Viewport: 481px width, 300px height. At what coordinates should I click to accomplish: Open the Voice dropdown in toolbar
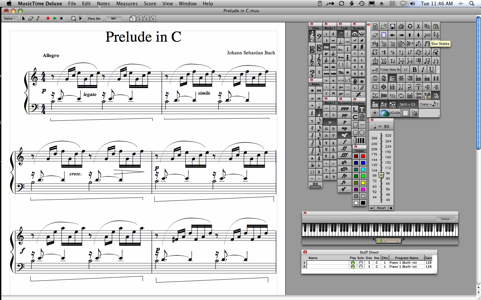pyautogui.click(x=9, y=19)
